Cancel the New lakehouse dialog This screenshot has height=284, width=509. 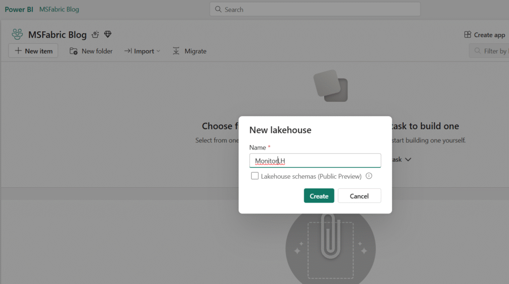[x=359, y=196]
